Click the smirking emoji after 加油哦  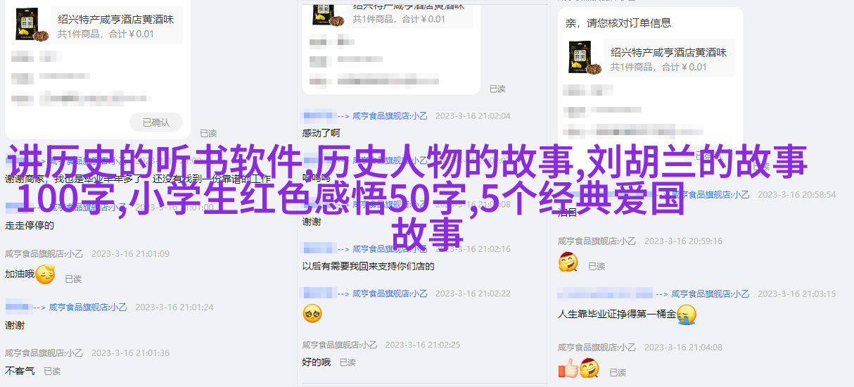[x=45, y=274]
